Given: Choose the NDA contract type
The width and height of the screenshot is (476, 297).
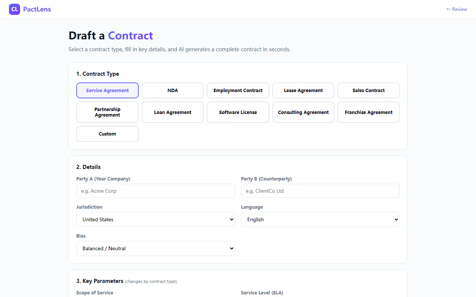Looking at the screenshot, I should tap(173, 90).
